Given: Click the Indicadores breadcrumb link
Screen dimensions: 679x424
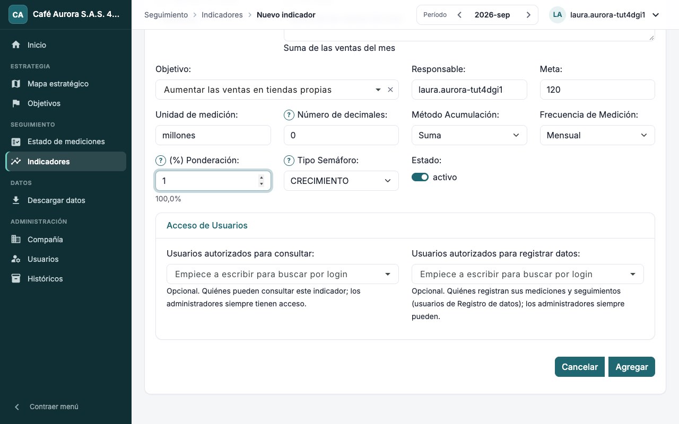Looking at the screenshot, I should [x=222, y=15].
